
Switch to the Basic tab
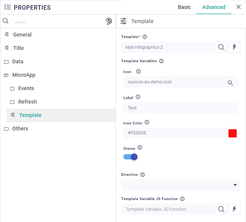tap(184, 7)
